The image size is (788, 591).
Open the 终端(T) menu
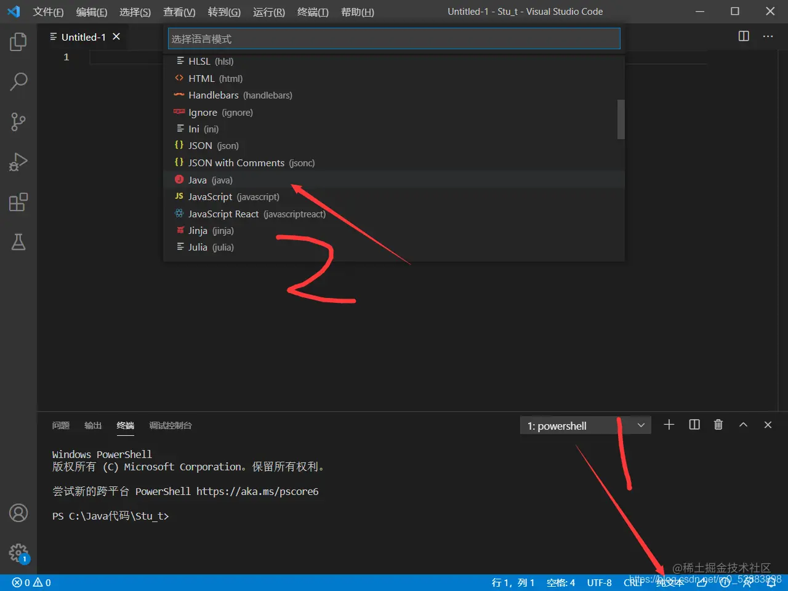click(313, 12)
